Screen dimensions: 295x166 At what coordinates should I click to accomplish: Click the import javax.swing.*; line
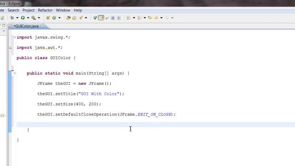coord(43,37)
